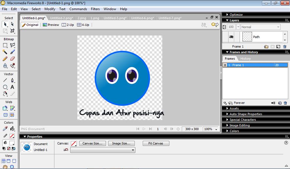Switch to 2-Up view
The image size is (290, 169).
coord(68,25)
